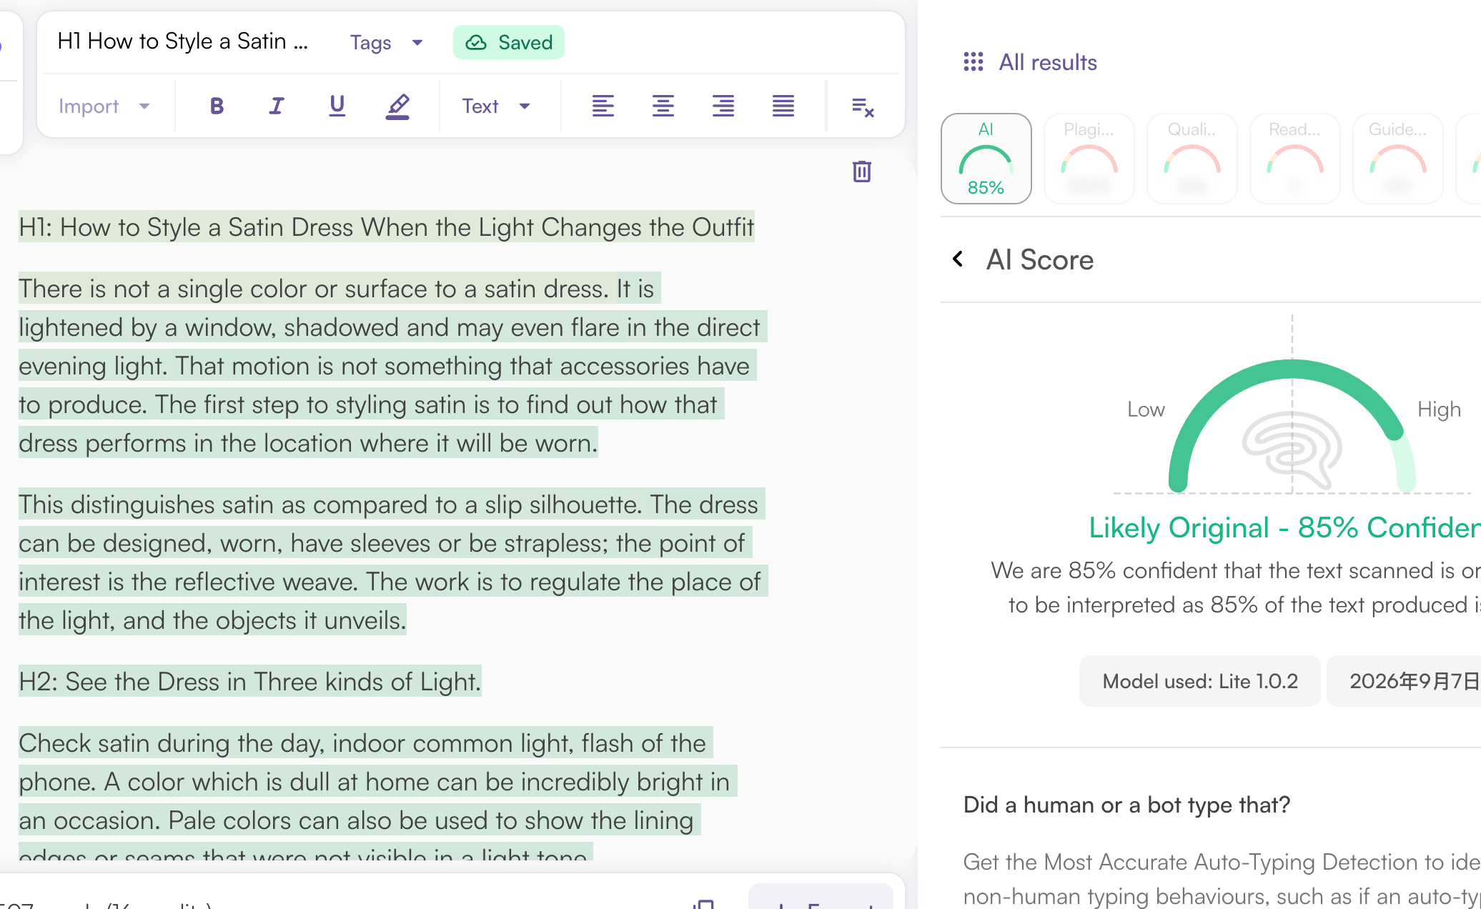This screenshot has width=1481, height=909.
Task: Underline the selected text
Action: (337, 106)
